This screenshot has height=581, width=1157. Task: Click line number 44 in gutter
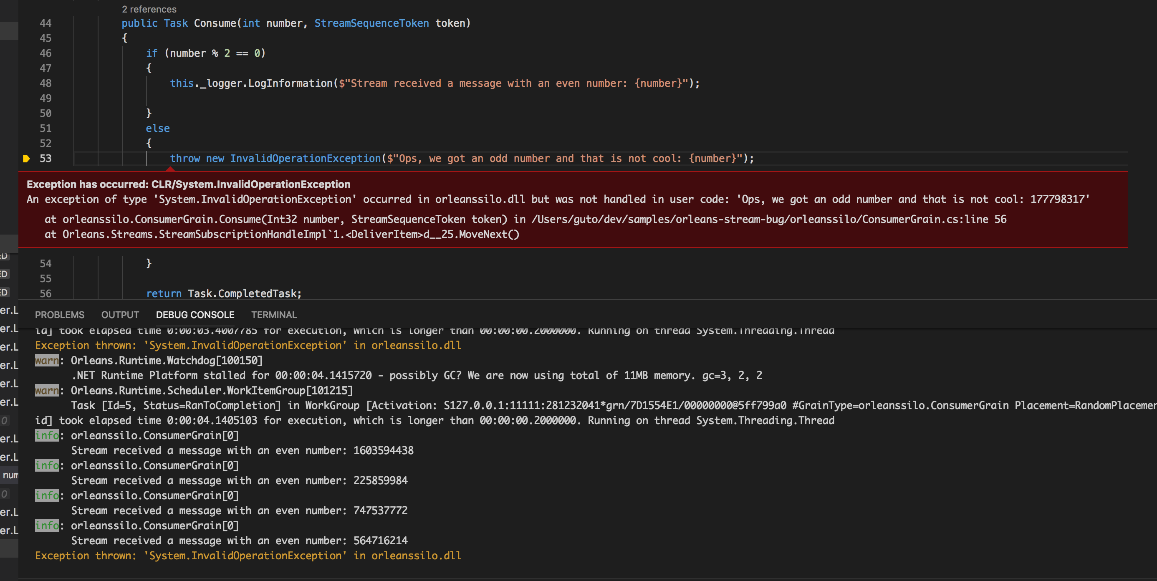[45, 23]
